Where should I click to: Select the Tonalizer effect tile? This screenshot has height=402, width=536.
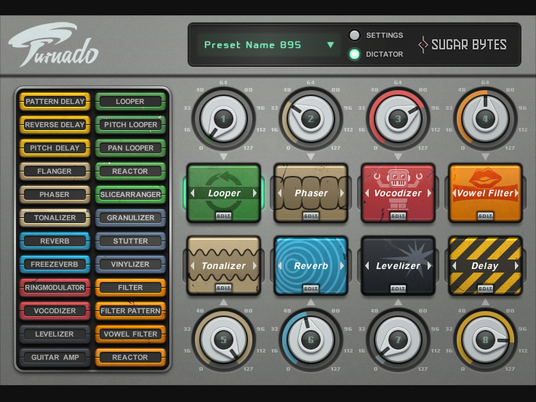coord(223,265)
